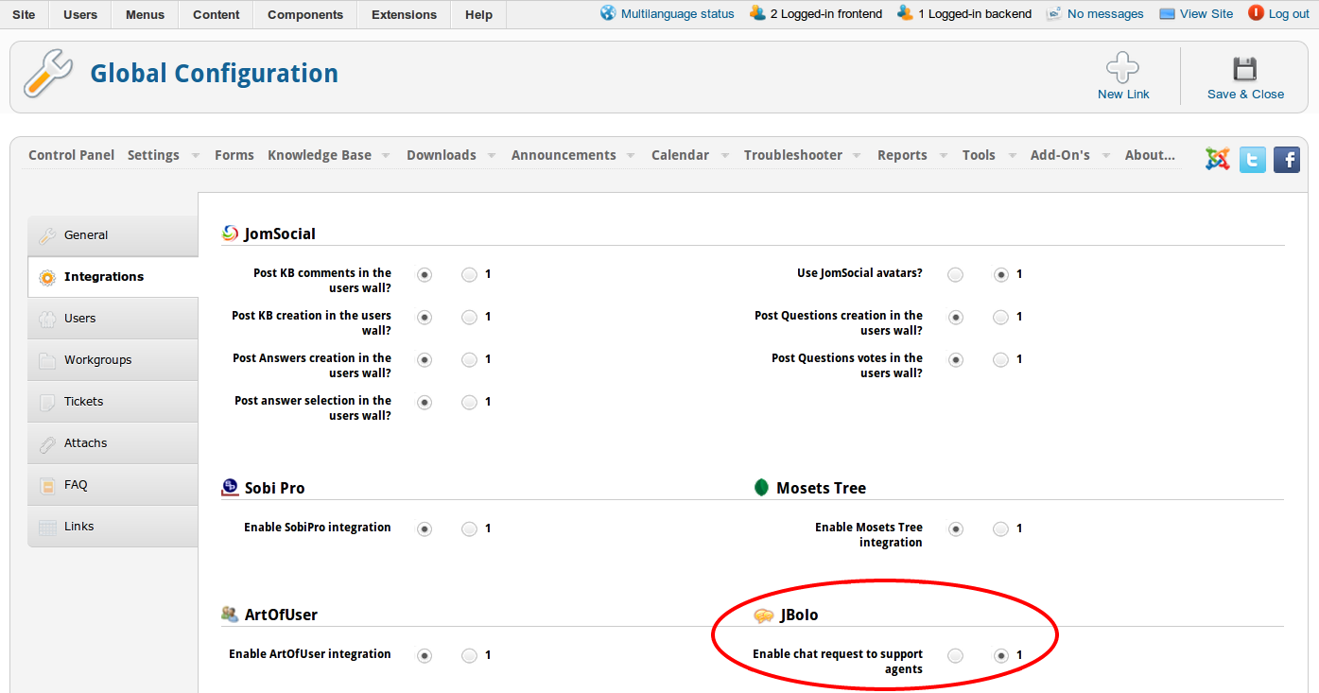Open the Facebook icon in the toolbar

point(1286,159)
